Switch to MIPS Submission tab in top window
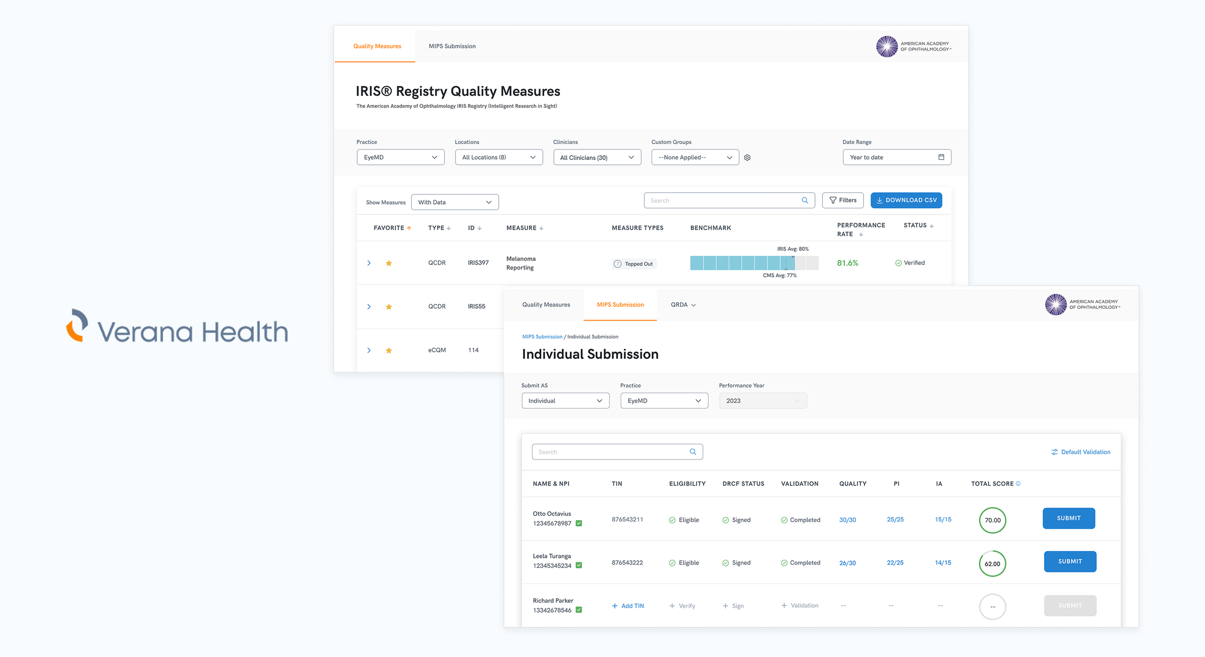The height and width of the screenshot is (657, 1205). (452, 46)
